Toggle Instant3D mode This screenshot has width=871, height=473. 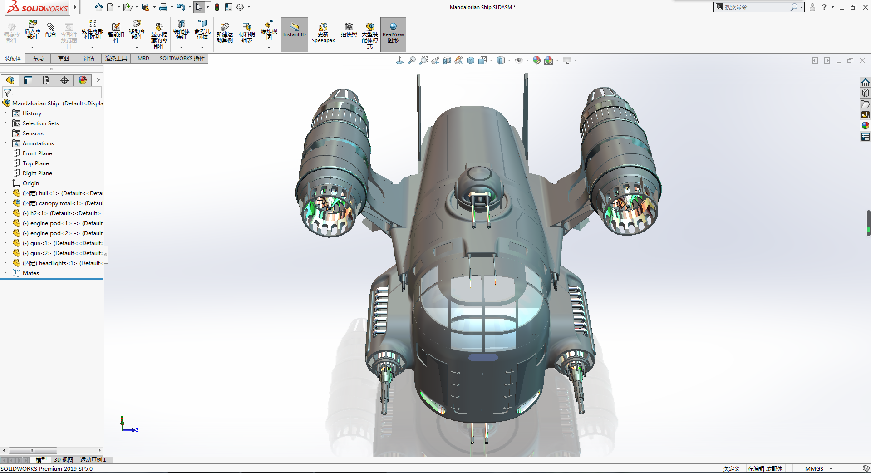click(x=295, y=34)
